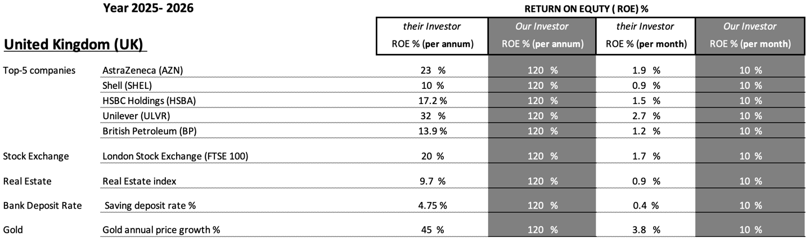The image size is (810, 243).
Task: Click Gold's 45 % annual ROE value
Action: click(433, 230)
